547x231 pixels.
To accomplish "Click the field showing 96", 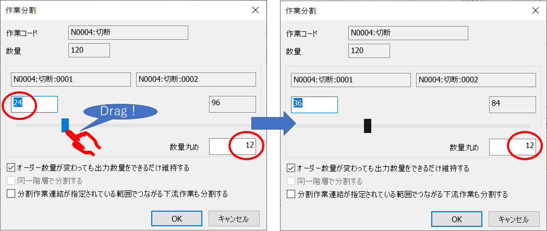I will point(233,104).
